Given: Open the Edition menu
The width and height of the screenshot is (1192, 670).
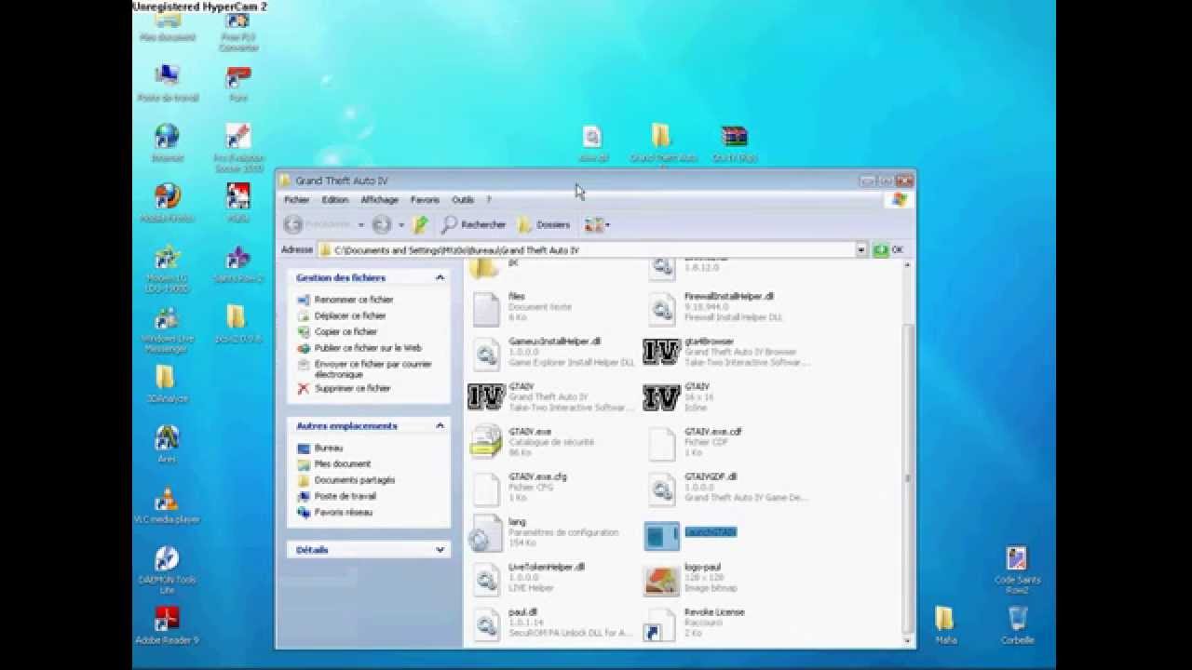Looking at the screenshot, I should tap(335, 200).
